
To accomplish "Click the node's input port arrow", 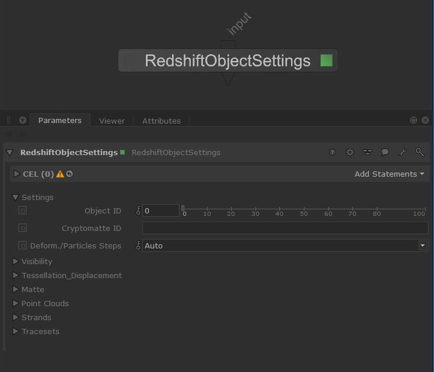I will 228,45.
